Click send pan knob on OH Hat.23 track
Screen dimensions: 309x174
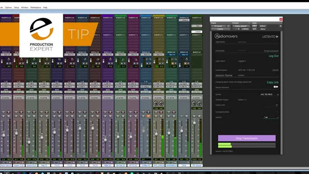point(123,59)
